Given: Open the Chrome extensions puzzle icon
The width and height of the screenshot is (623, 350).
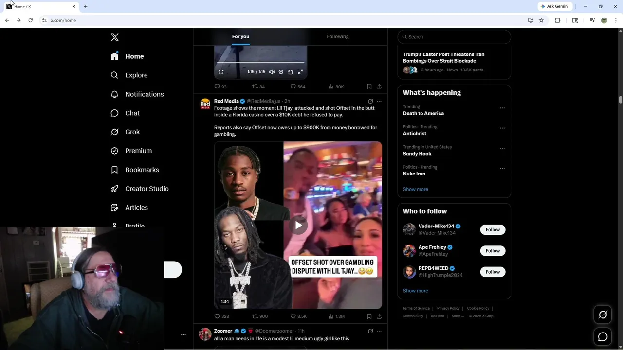Looking at the screenshot, I should [558, 20].
